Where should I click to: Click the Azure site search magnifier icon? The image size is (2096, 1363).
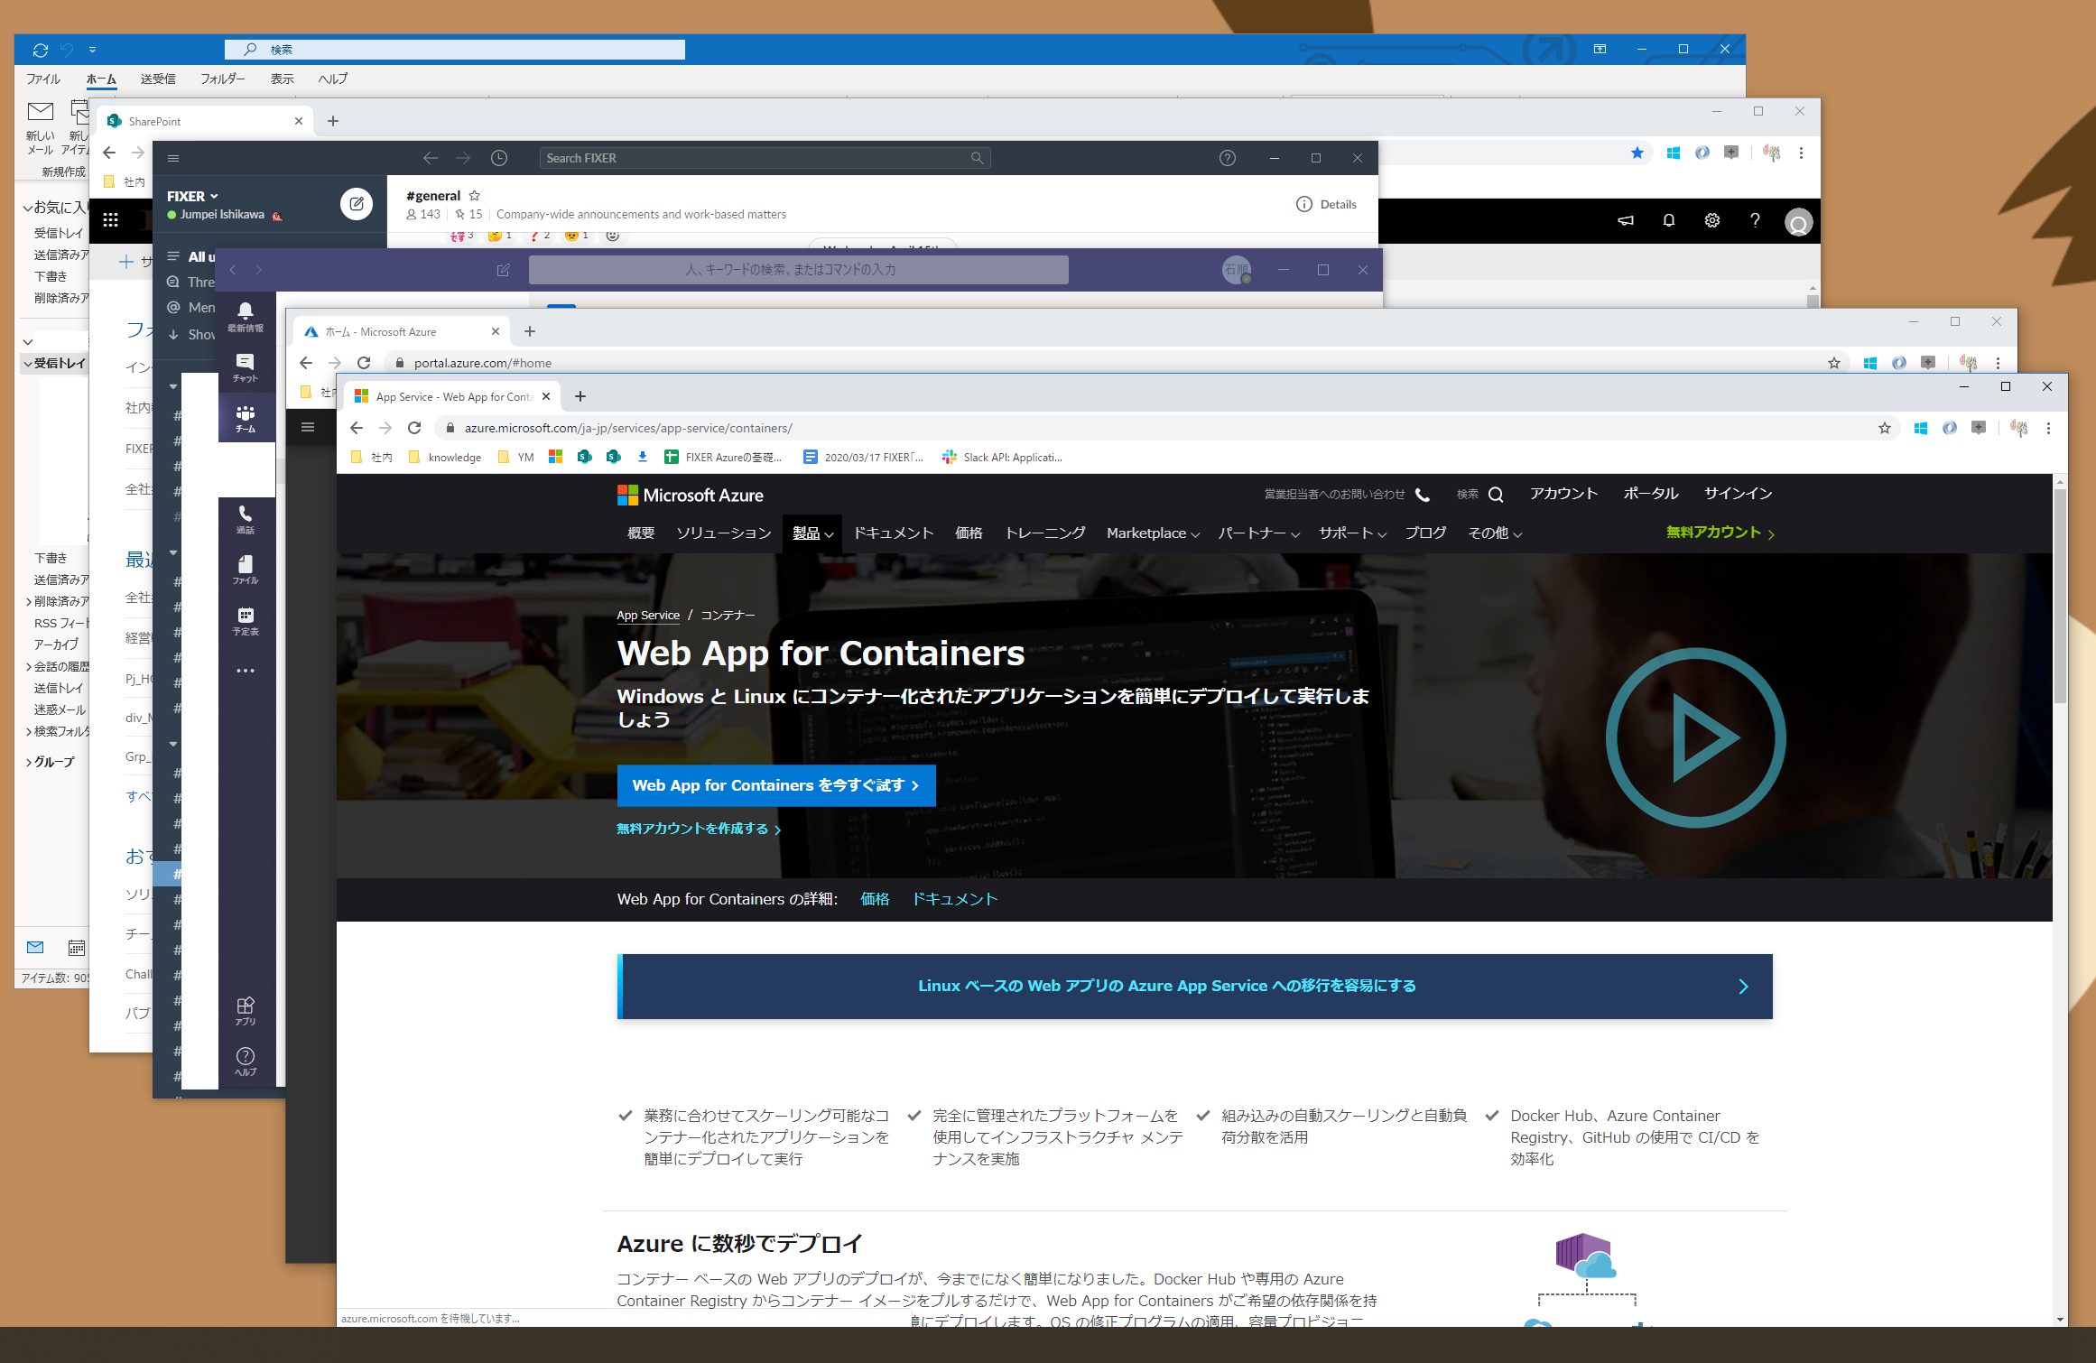1496,495
